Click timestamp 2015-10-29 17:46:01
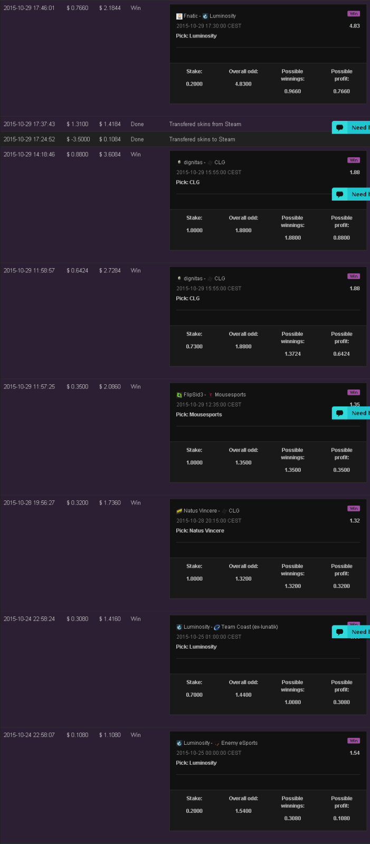370x844 pixels. 29,8
